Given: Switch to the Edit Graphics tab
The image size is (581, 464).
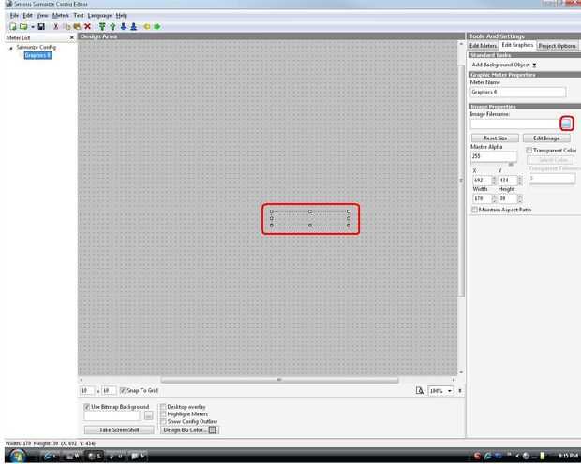Looking at the screenshot, I should [x=517, y=45].
